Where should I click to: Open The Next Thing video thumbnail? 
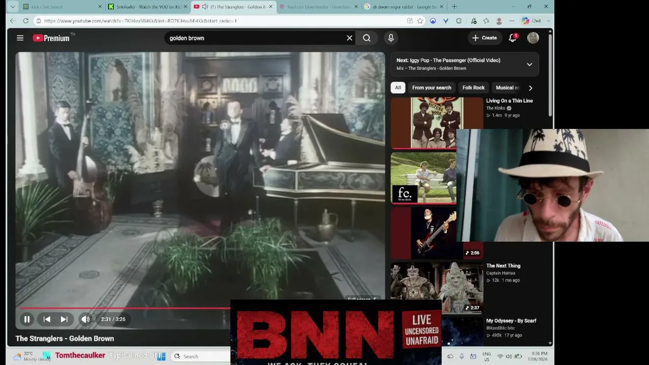437,287
